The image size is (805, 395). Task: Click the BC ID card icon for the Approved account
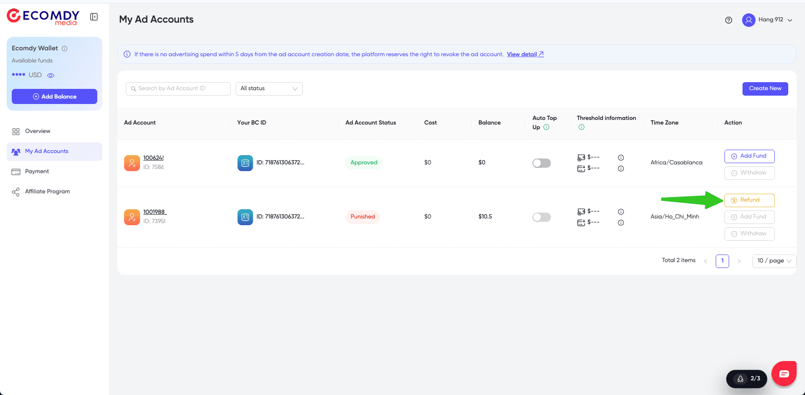click(x=245, y=163)
